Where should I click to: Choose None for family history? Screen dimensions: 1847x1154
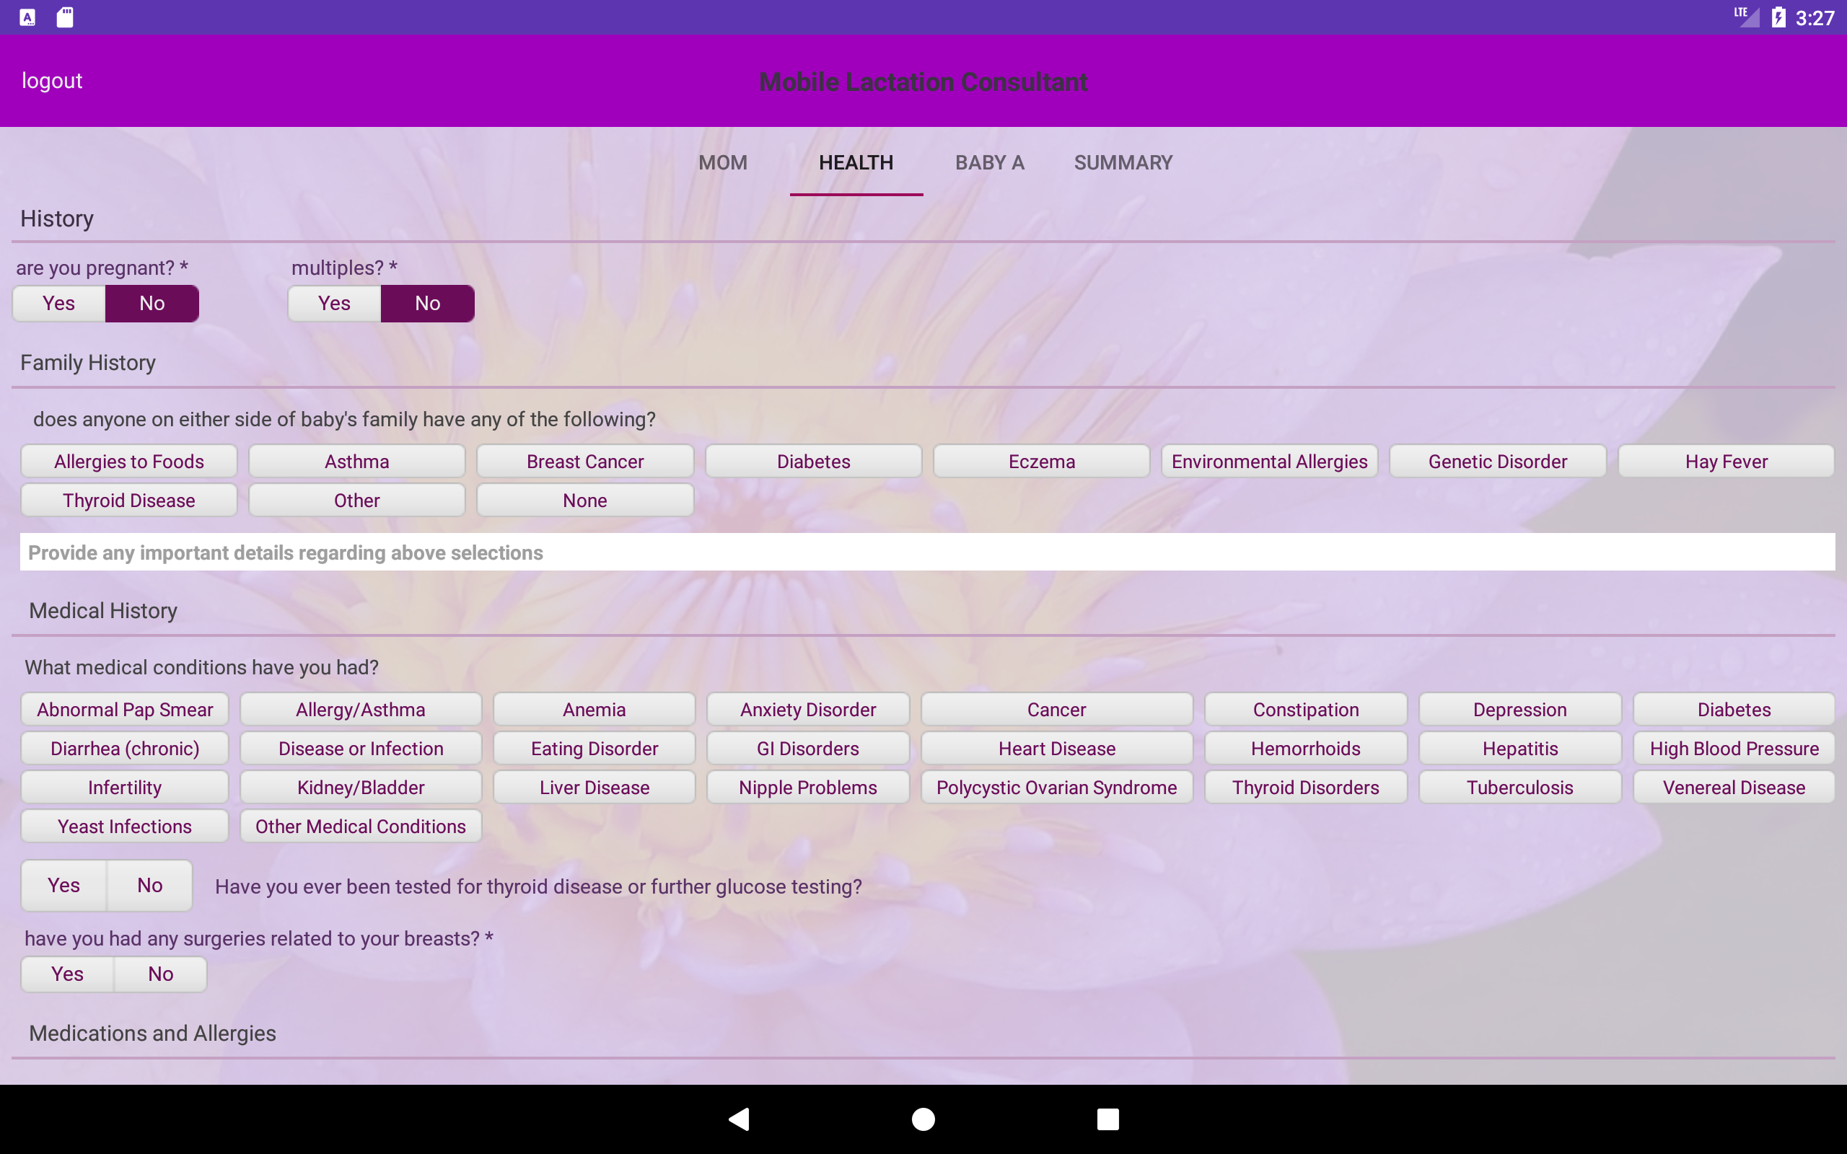(x=585, y=500)
